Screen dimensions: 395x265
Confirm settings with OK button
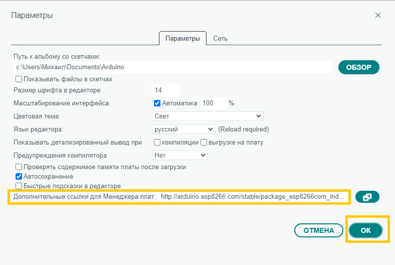pos(366,230)
